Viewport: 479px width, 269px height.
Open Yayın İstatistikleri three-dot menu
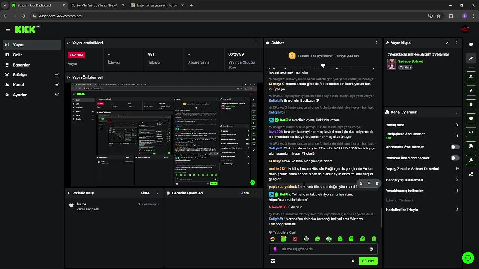257,43
